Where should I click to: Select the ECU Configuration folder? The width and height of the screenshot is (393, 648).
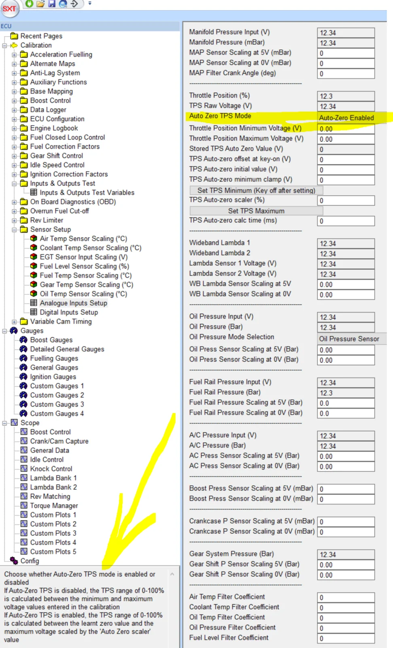57,119
